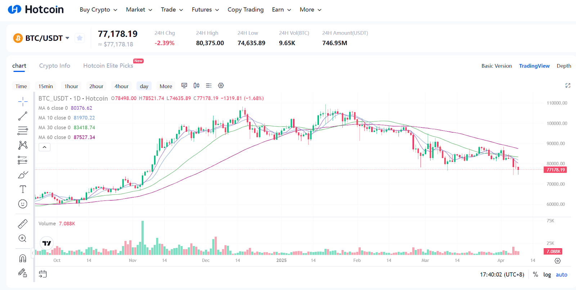The image size is (576, 290).
Task: Collapse the moving average indicator legend
Action: (45, 147)
